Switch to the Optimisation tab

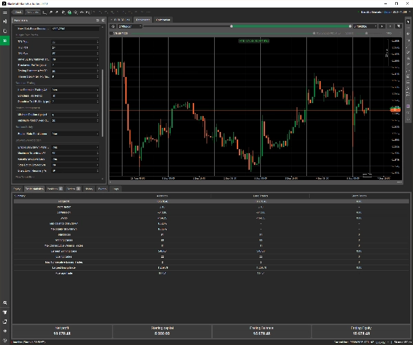pyautogui.click(x=163, y=20)
